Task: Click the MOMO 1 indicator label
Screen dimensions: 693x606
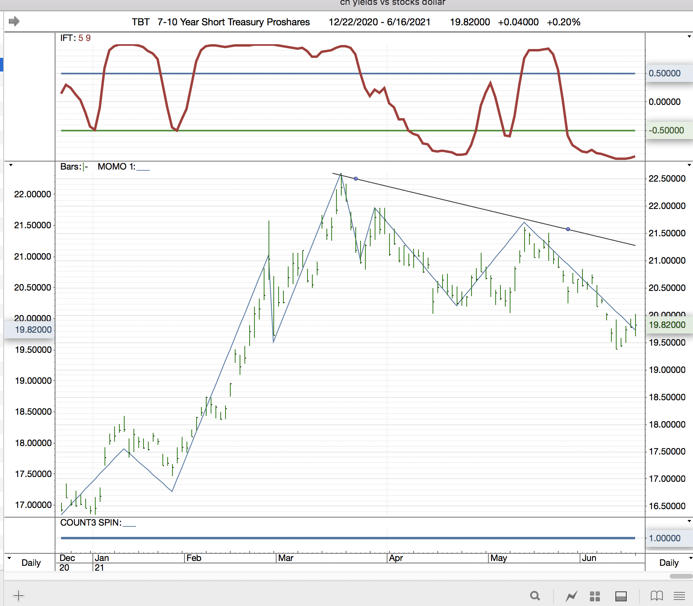Action: (123, 166)
